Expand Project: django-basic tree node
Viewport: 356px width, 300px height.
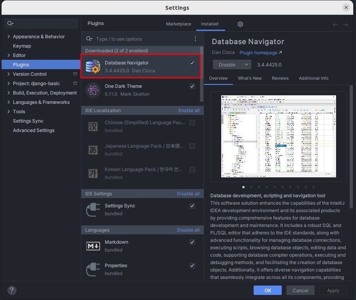pos(9,83)
